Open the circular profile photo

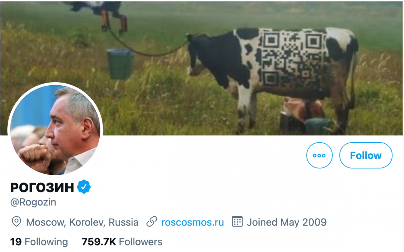point(56,130)
